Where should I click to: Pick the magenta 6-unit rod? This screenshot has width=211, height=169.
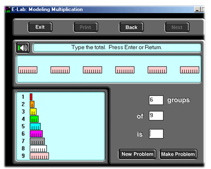(36, 134)
